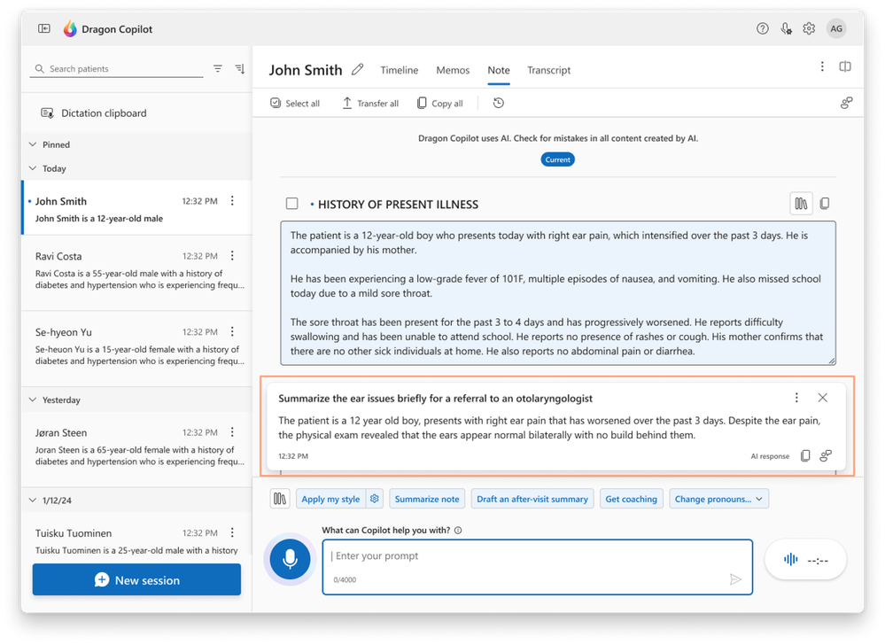Open more options for Jøran Steen session
This screenshot has height=644, width=885.
pyautogui.click(x=232, y=431)
